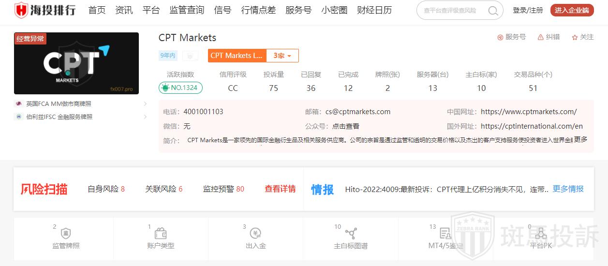
Task: Click the 纠错 warning triangle icon
Action: [540, 37]
